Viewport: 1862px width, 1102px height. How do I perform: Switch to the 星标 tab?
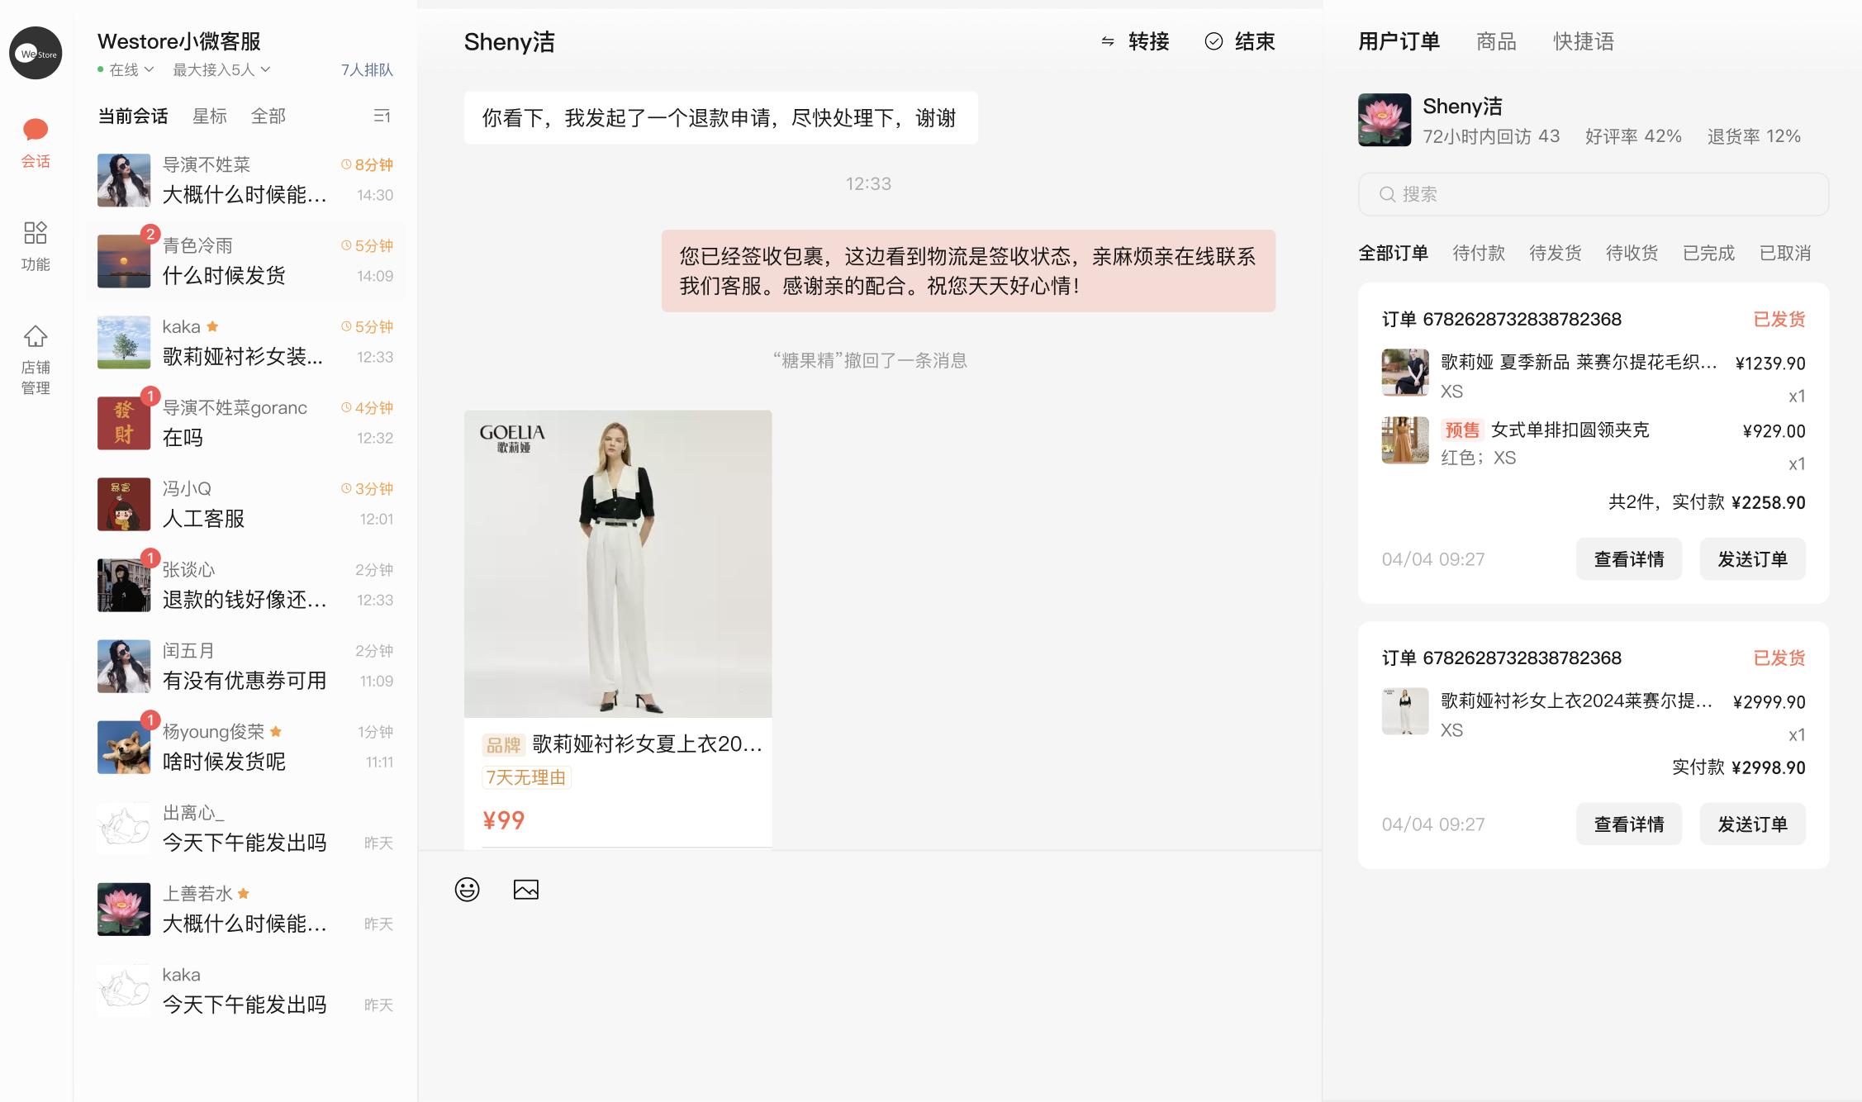(209, 116)
